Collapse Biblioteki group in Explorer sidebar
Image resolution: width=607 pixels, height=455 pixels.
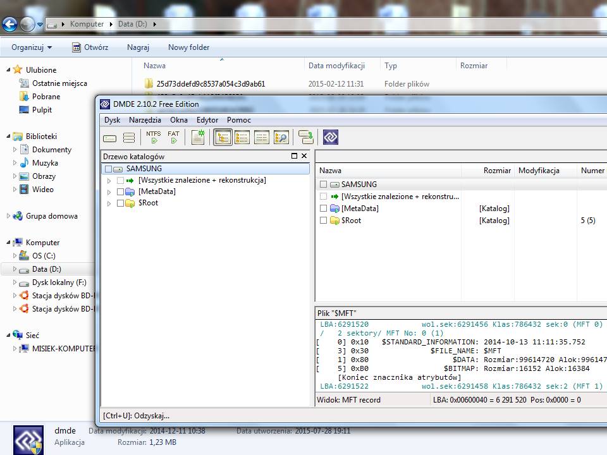click(x=8, y=136)
